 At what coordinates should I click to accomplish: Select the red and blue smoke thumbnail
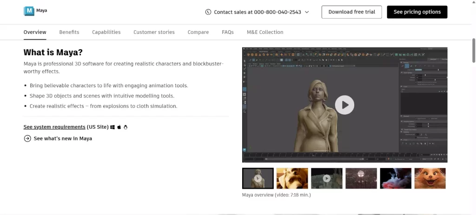coord(396,178)
